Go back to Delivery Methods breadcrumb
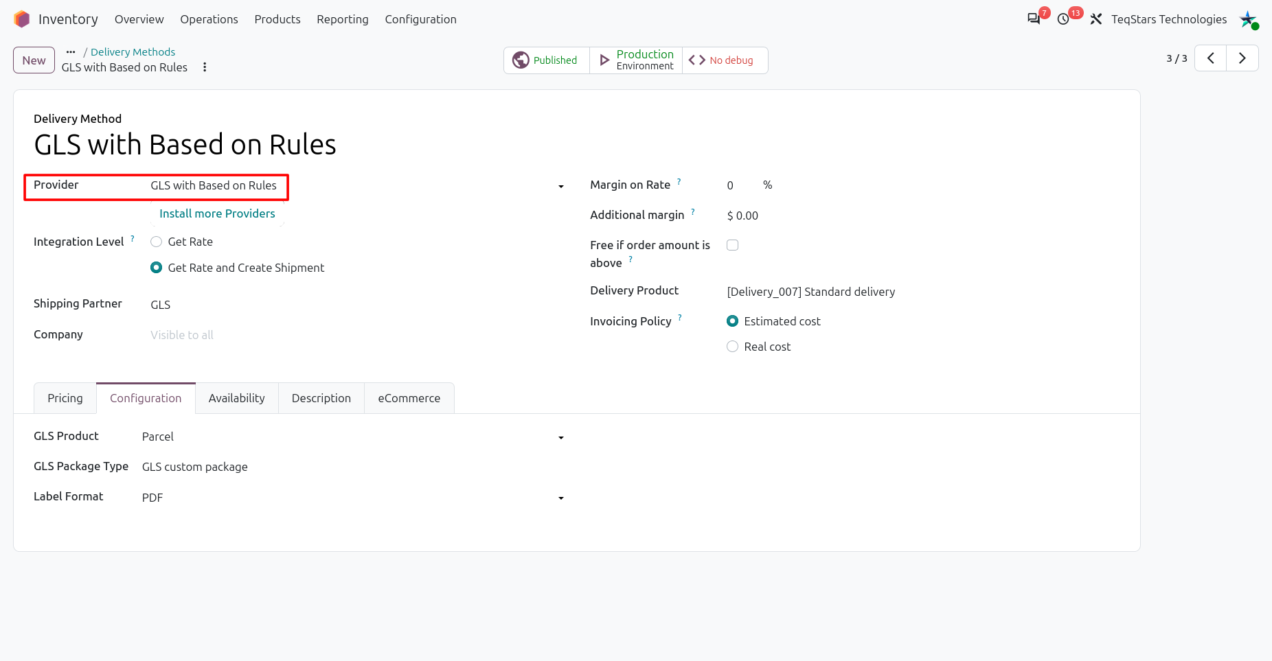This screenshot has height=661, width=1272. (x=133, y=52)
